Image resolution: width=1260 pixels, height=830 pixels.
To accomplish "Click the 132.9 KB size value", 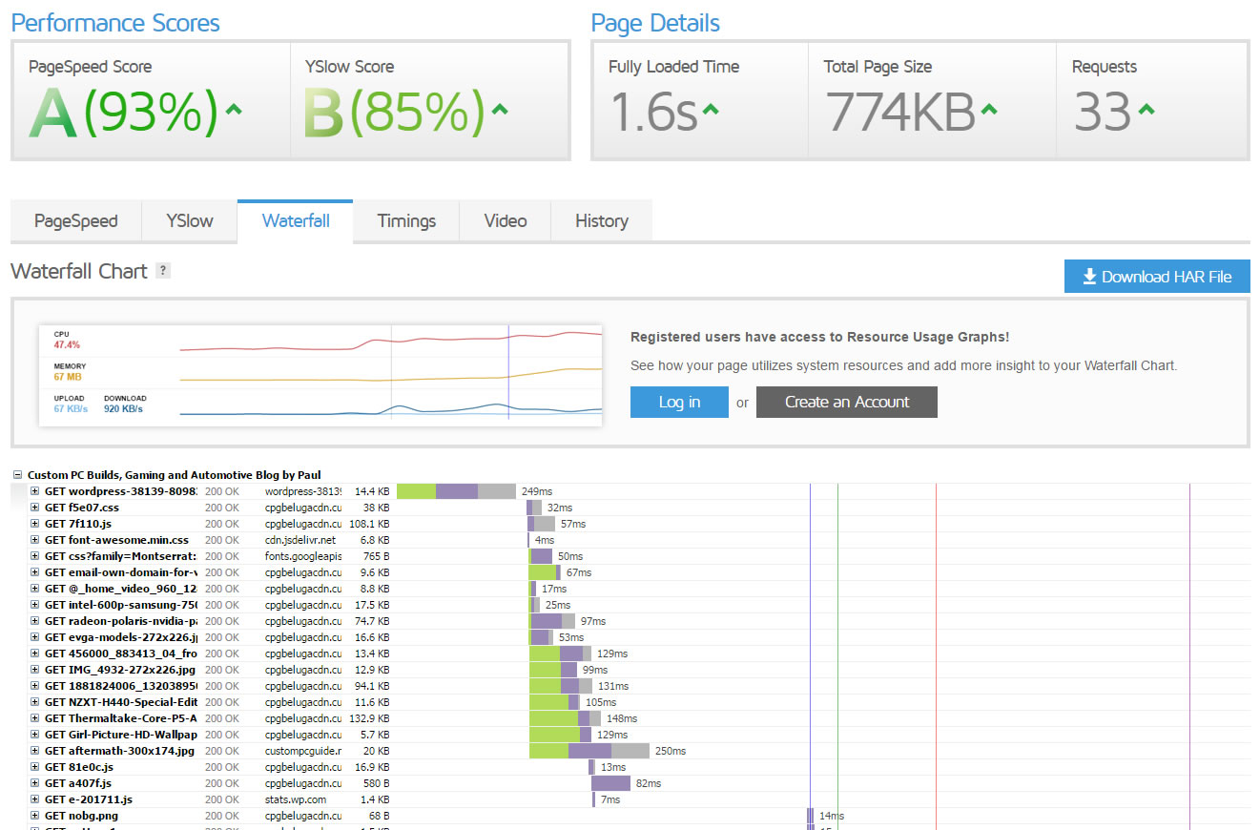I will (x=369, y=718).
